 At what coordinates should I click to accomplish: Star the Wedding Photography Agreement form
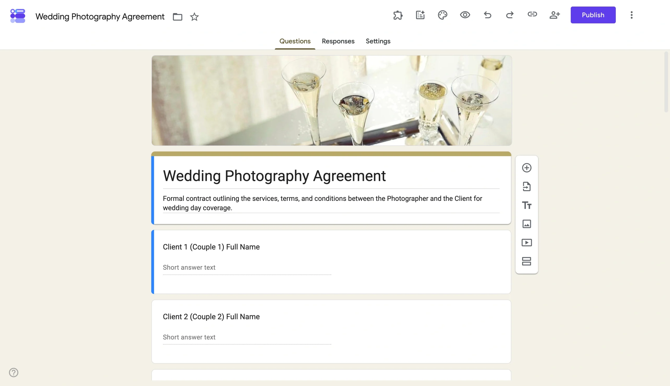pos(194,17)
